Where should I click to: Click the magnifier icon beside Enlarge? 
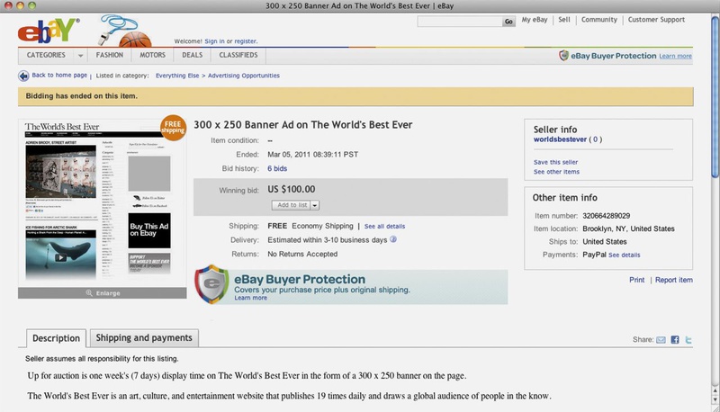[89, 293]
